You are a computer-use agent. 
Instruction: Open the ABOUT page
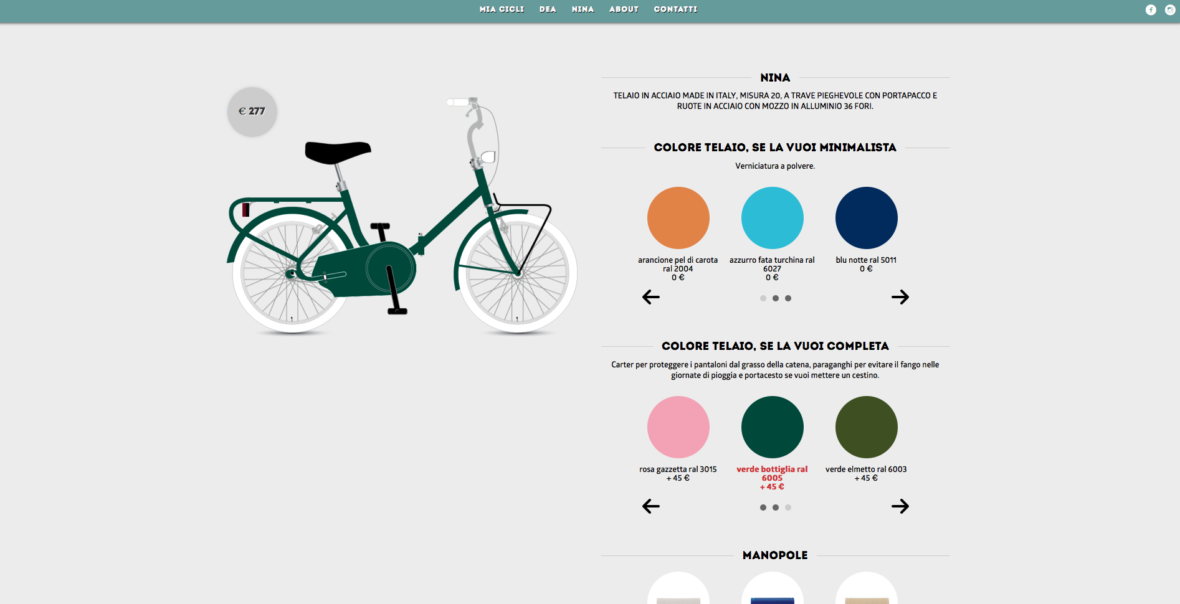coord(624,9)
